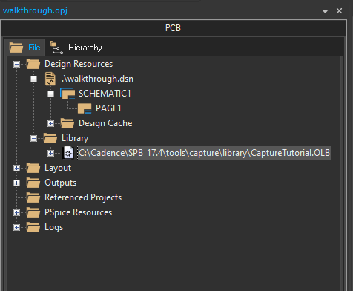Click the walkthrough.dsn design file icon
This screenshot has height=291, width=353.
(x=50, y=79)
